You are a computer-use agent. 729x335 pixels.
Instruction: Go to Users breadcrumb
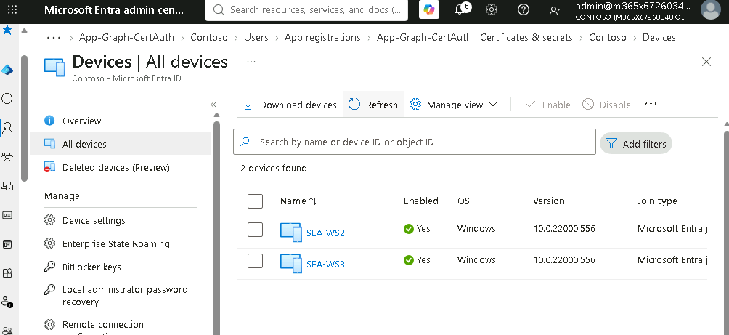click(256, 37)
